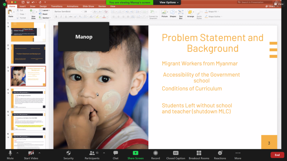Open the Zoom Security options
287x161 pixels.
coord(68,155)
